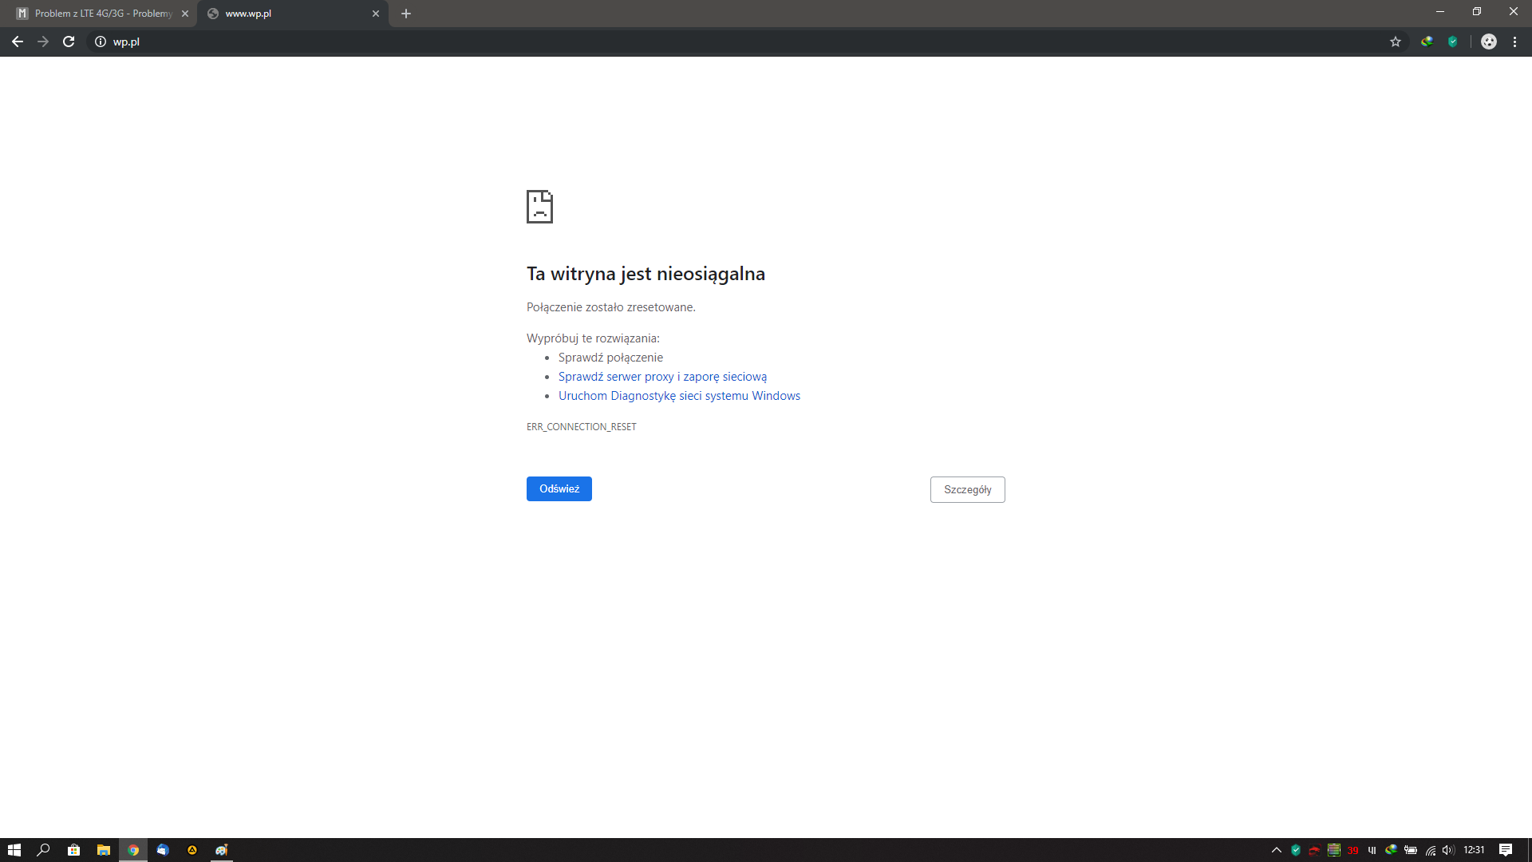Open Sprawdź serwer proxy i zaporę sieciową link
The height and width of the screenshot is (862, 1532).
click(x=662, y=377)
